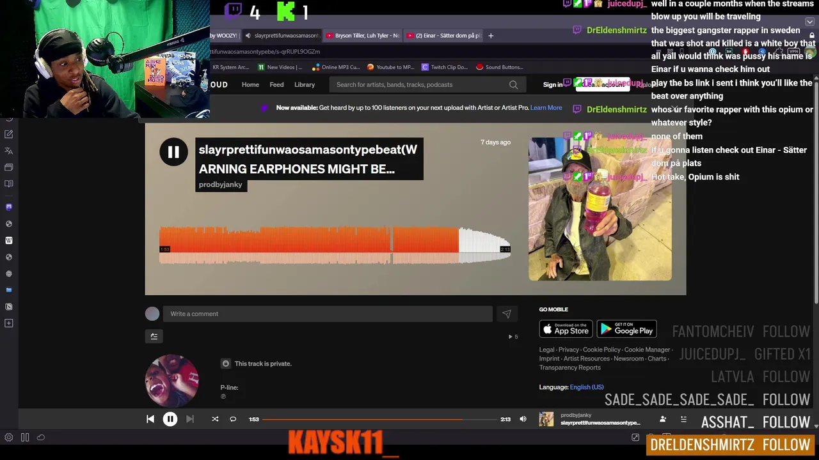Screen dimensions: 819x460
Task: Toggle repeat in the player bar
Action: point(233,419)
